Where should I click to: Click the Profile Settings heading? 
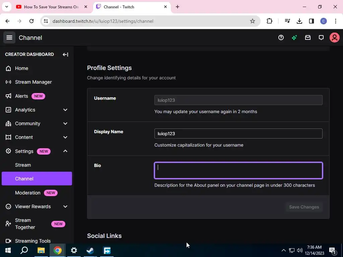110,68
